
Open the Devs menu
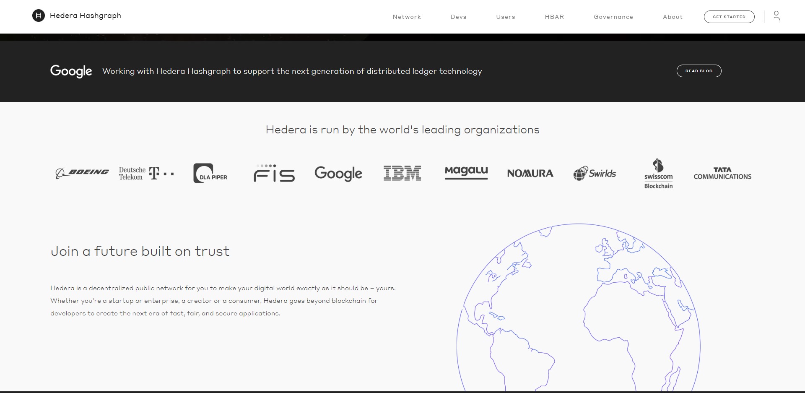click(459, 17)
